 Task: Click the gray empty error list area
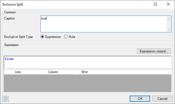pos(88,83)
